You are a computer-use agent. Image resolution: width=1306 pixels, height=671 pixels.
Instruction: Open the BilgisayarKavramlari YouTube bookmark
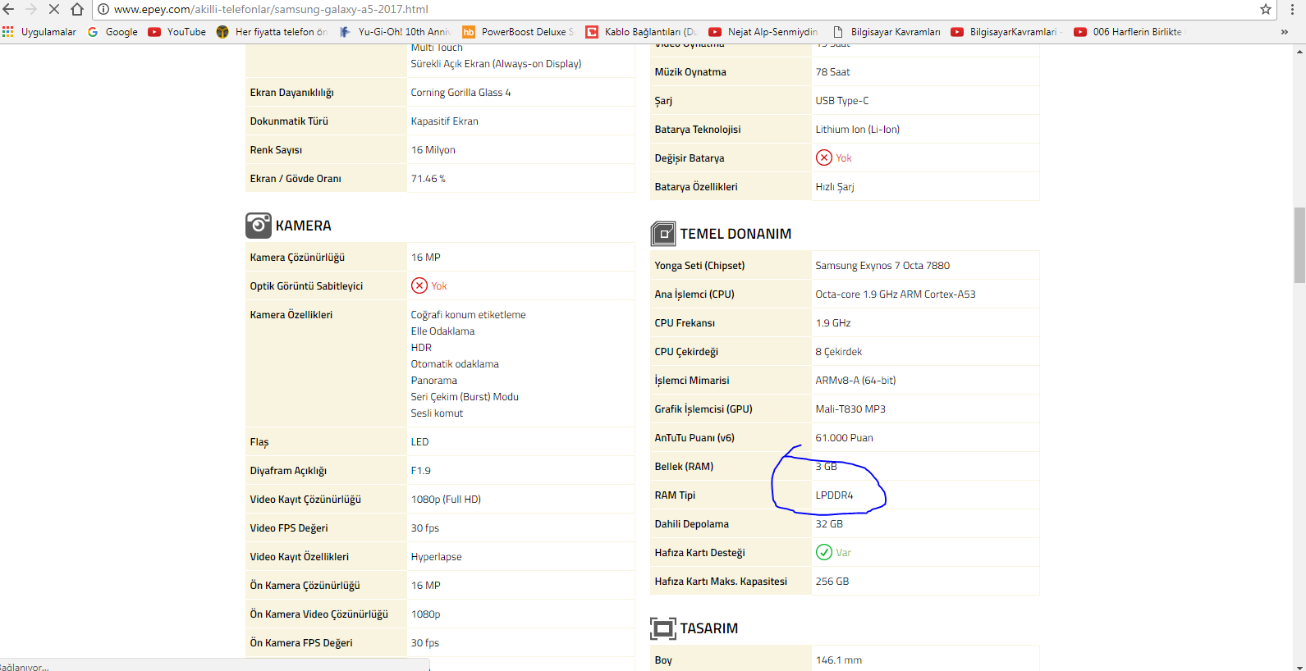pyautogui.click(x=1007, y=32)
